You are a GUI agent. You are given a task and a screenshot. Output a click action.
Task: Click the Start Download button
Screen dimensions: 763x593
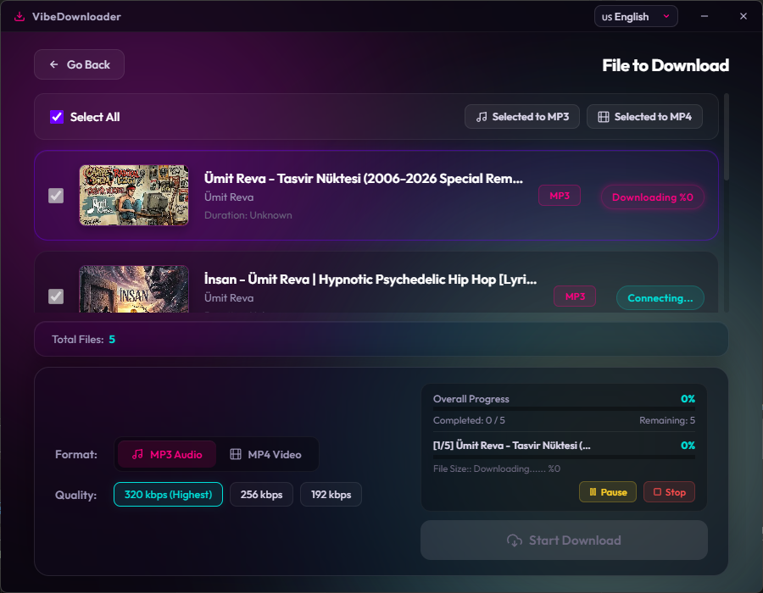tap(564, 540)
